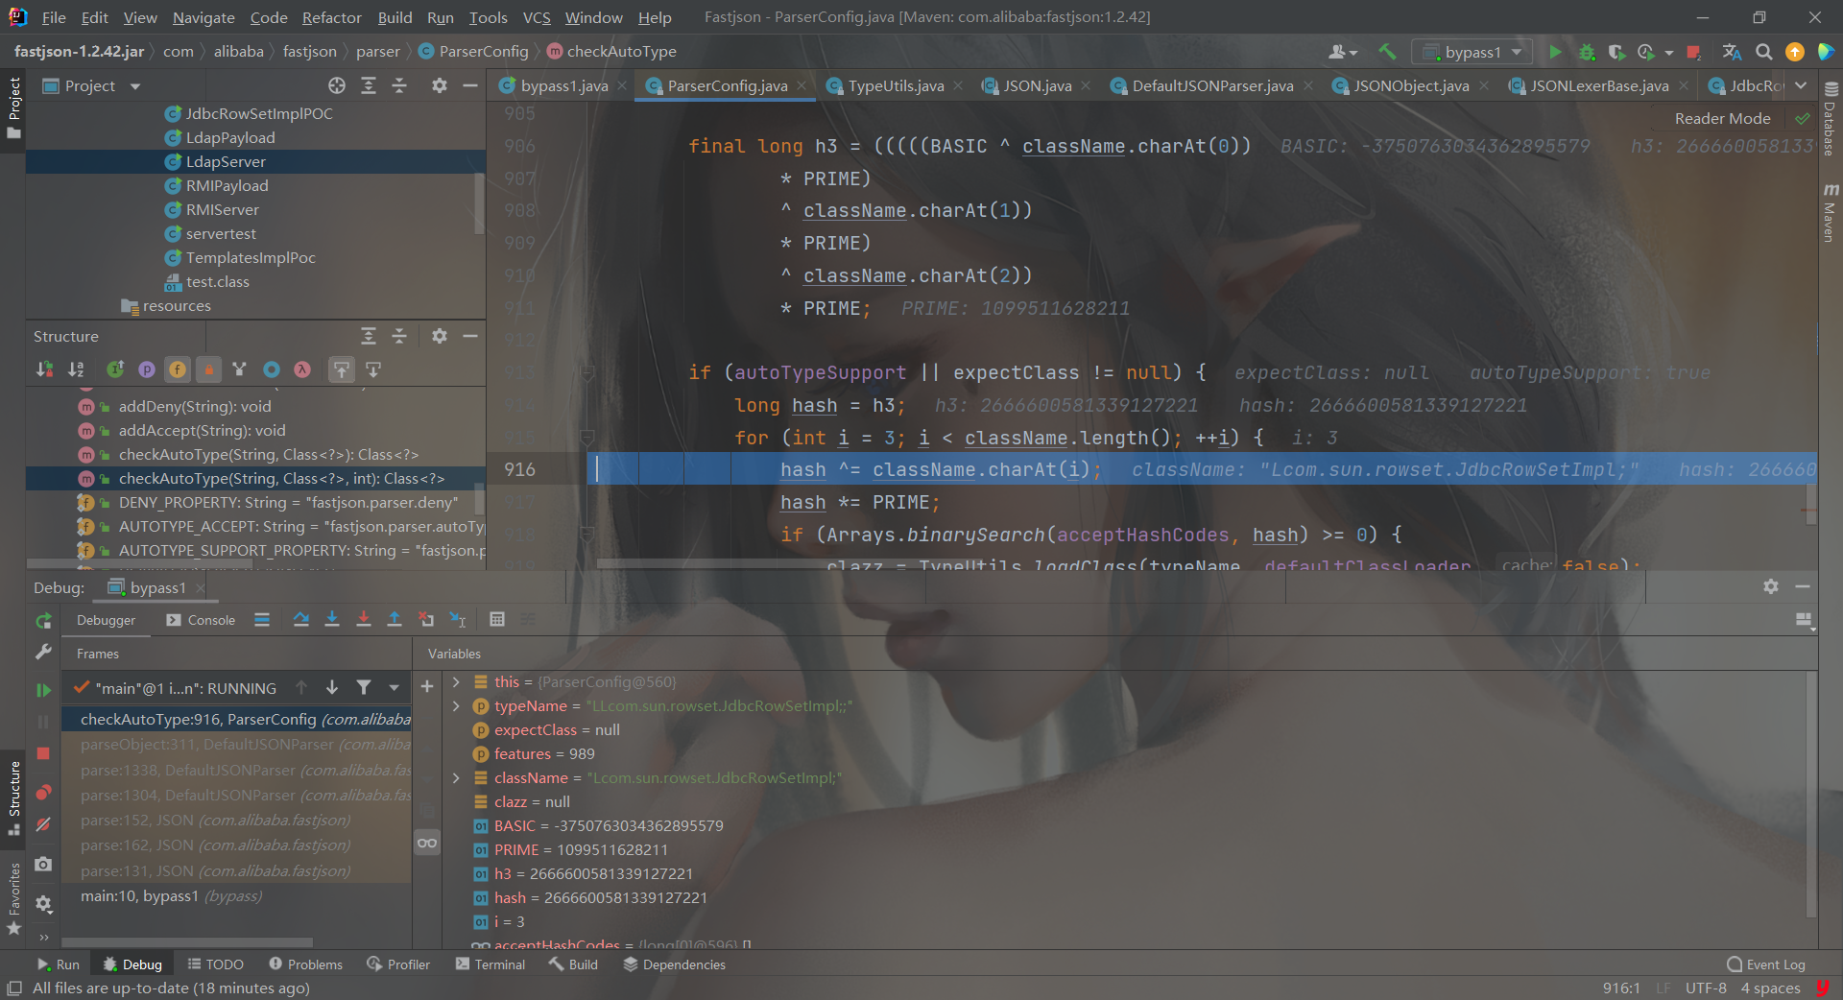Select LdapServer in Project tree
This screenshot has height=1000, width=1843.
pyautogui.click(x=226, y=162)
